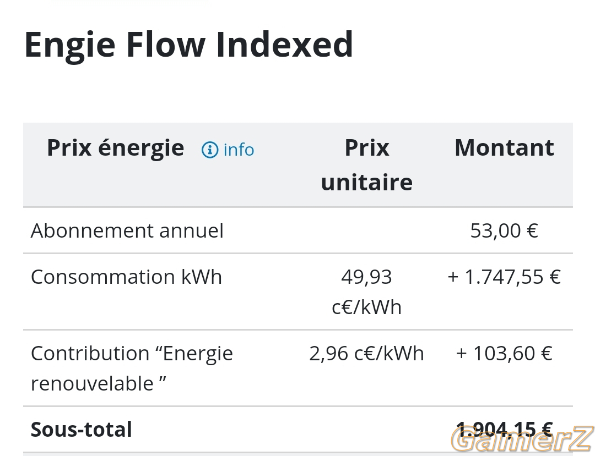Click the GamerZ watermark logo
Screen dimensions: 595x456
(522, 439)
